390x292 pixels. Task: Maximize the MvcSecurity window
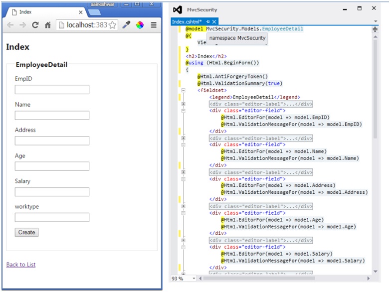(x=360, y=8)
